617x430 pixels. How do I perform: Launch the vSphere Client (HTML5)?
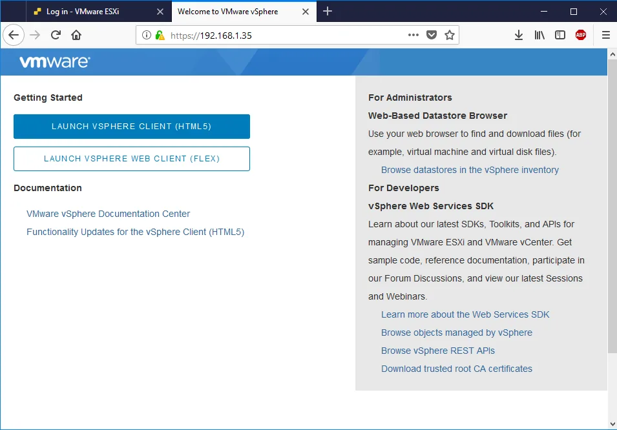coord(131,127)
